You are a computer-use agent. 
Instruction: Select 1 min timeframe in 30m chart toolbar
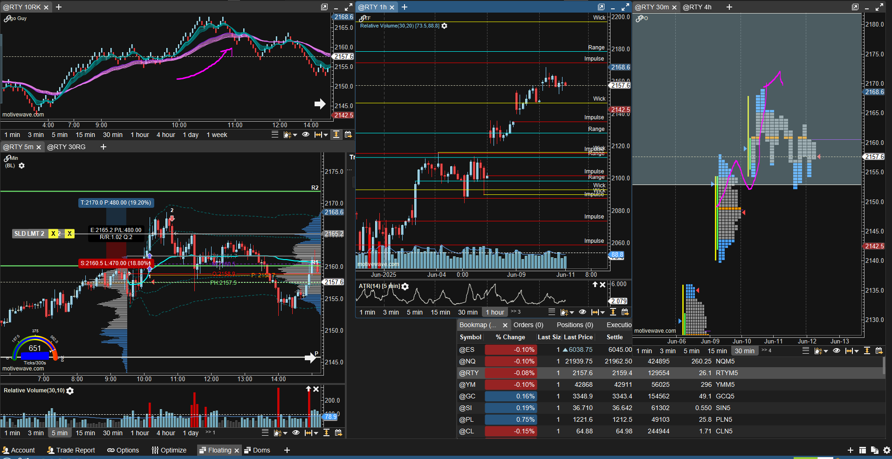644,351
